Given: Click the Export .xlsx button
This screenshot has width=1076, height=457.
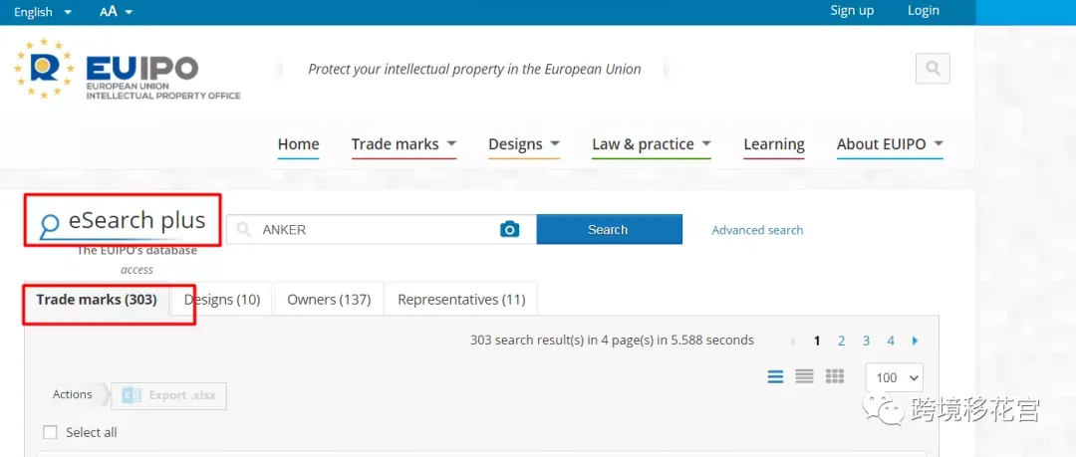Looking at the screenshot, I should tap(168, 395).
